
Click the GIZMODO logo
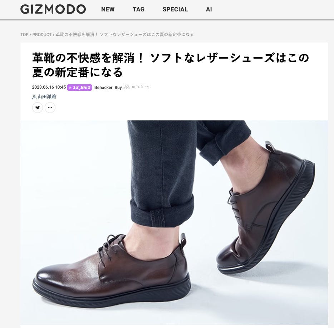[53, 9]
